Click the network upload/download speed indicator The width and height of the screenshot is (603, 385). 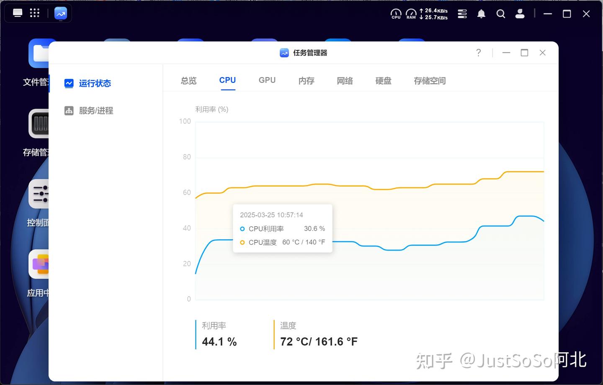coord(434,14)
